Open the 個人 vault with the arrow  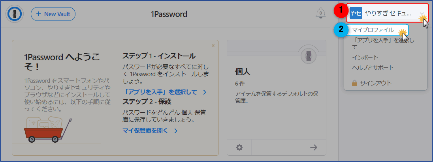coord(314,147)
